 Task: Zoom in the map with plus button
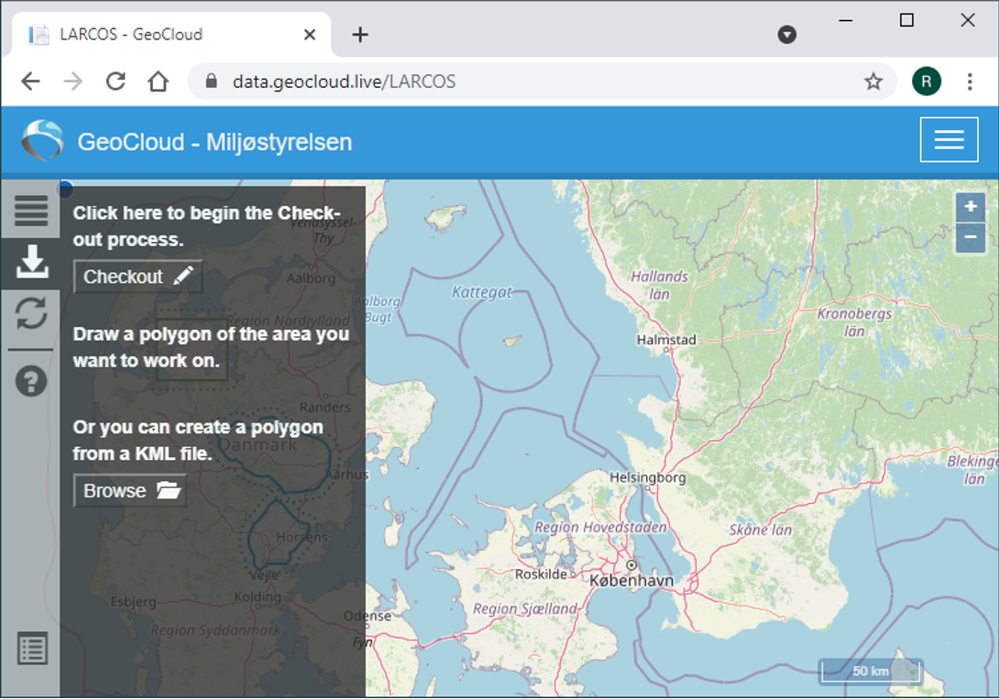click(971, 206)
